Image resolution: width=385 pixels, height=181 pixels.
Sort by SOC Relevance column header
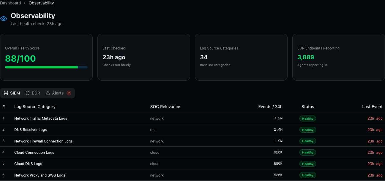tap(165, 107)
